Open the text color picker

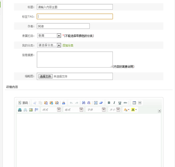(126, 110)
